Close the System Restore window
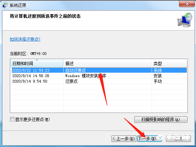The image size is (196, 147). [x=187, y=4]
